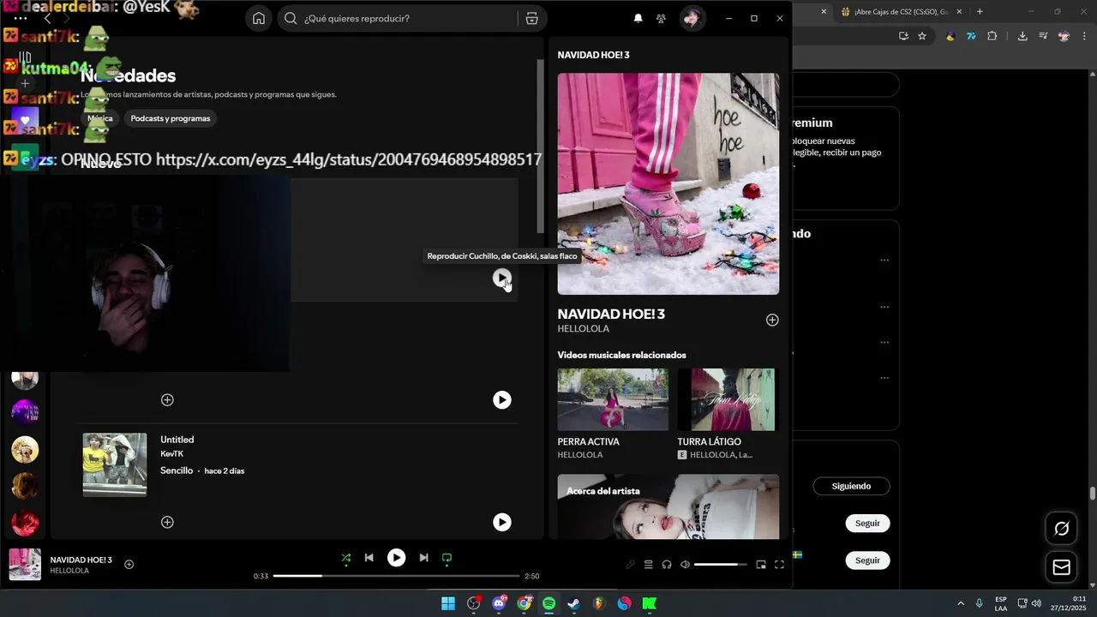Click the upper Seguir button in browser
Image resolution: width=1097 pixels, height=617 pixels.
[867, 523]
